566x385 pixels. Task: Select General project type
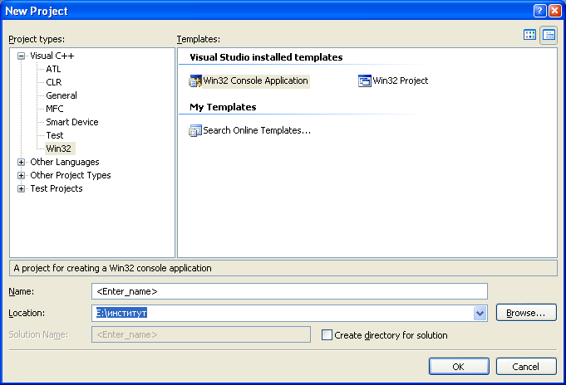[62, 95]
